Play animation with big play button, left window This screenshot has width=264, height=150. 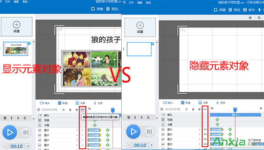(x=10, y=132)
